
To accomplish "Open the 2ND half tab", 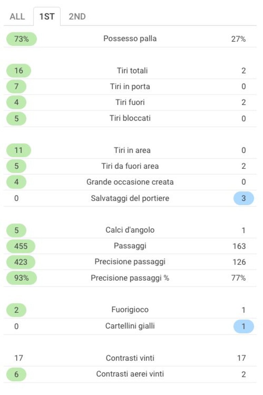I will tap(77, 16).
